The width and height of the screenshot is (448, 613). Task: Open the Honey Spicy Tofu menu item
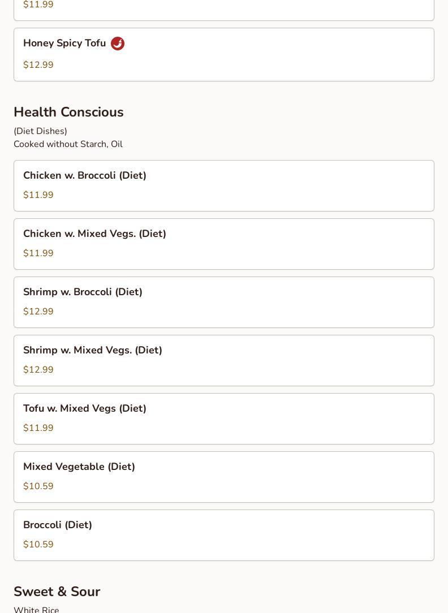pos(224,55)
